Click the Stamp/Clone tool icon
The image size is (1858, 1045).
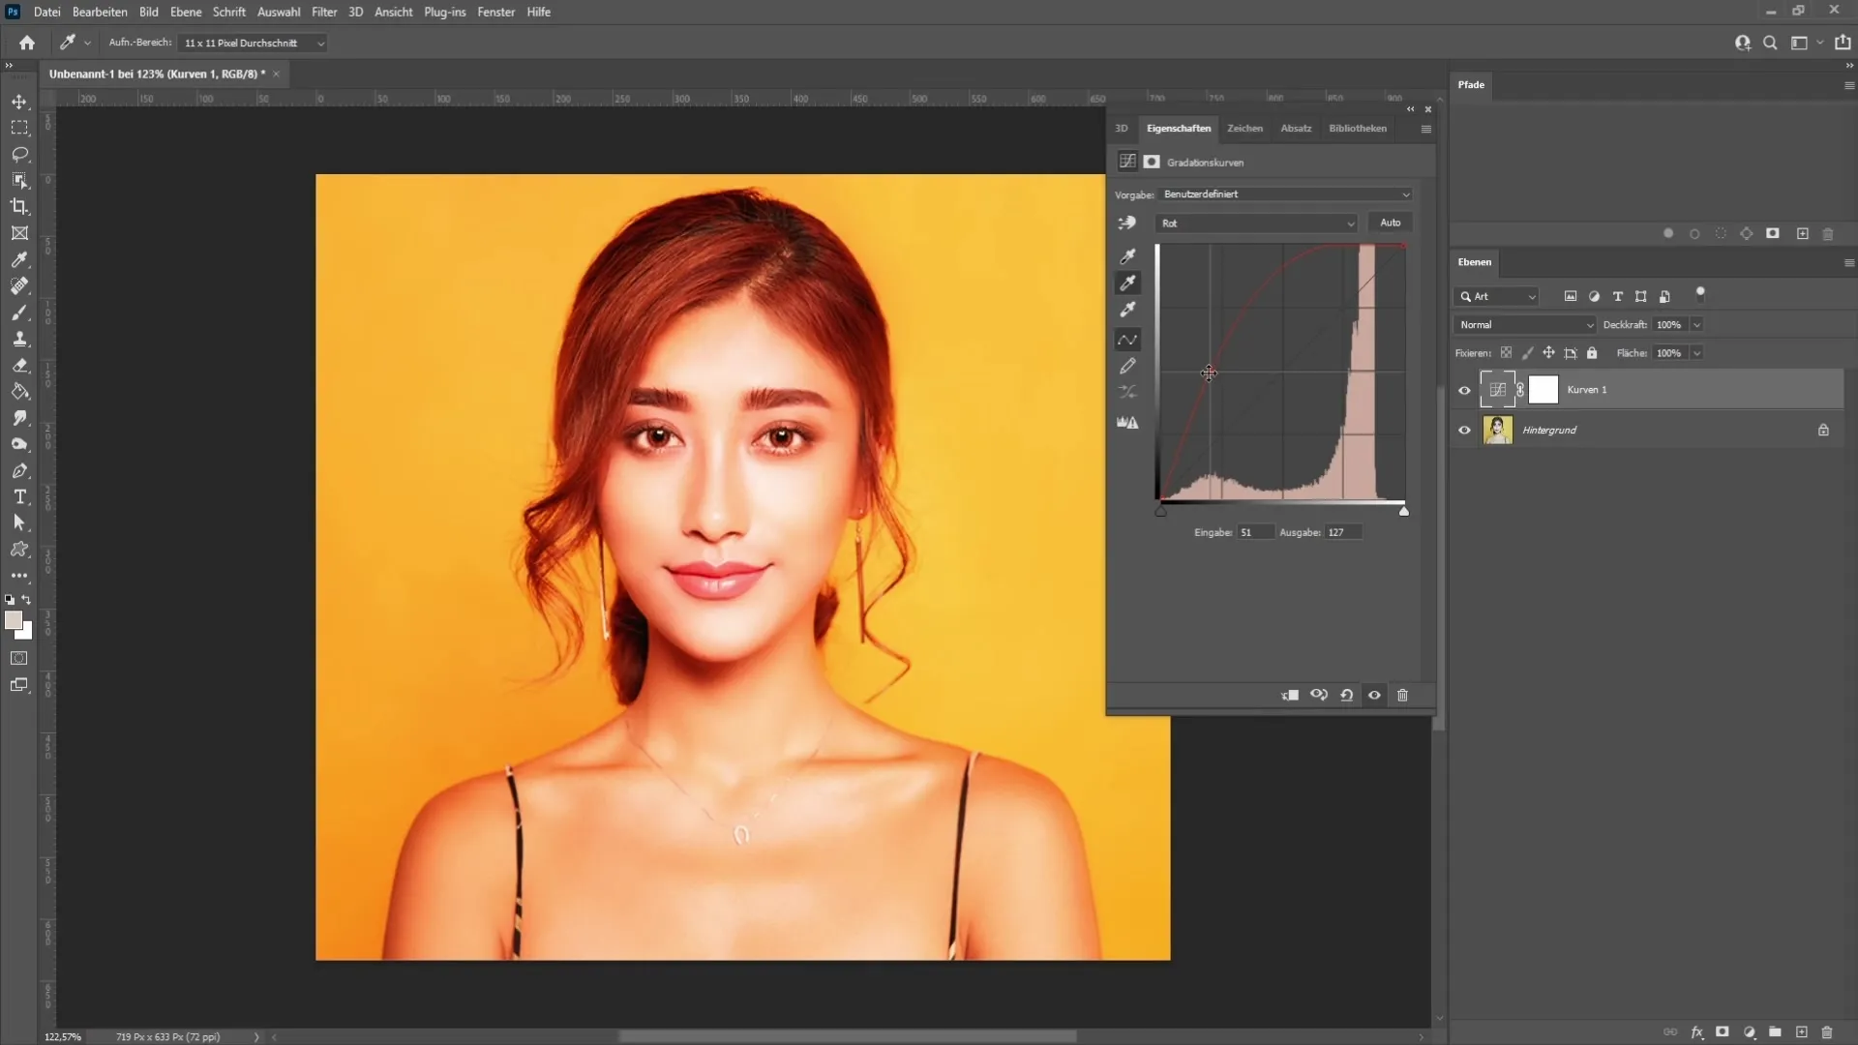click(19, 337)
